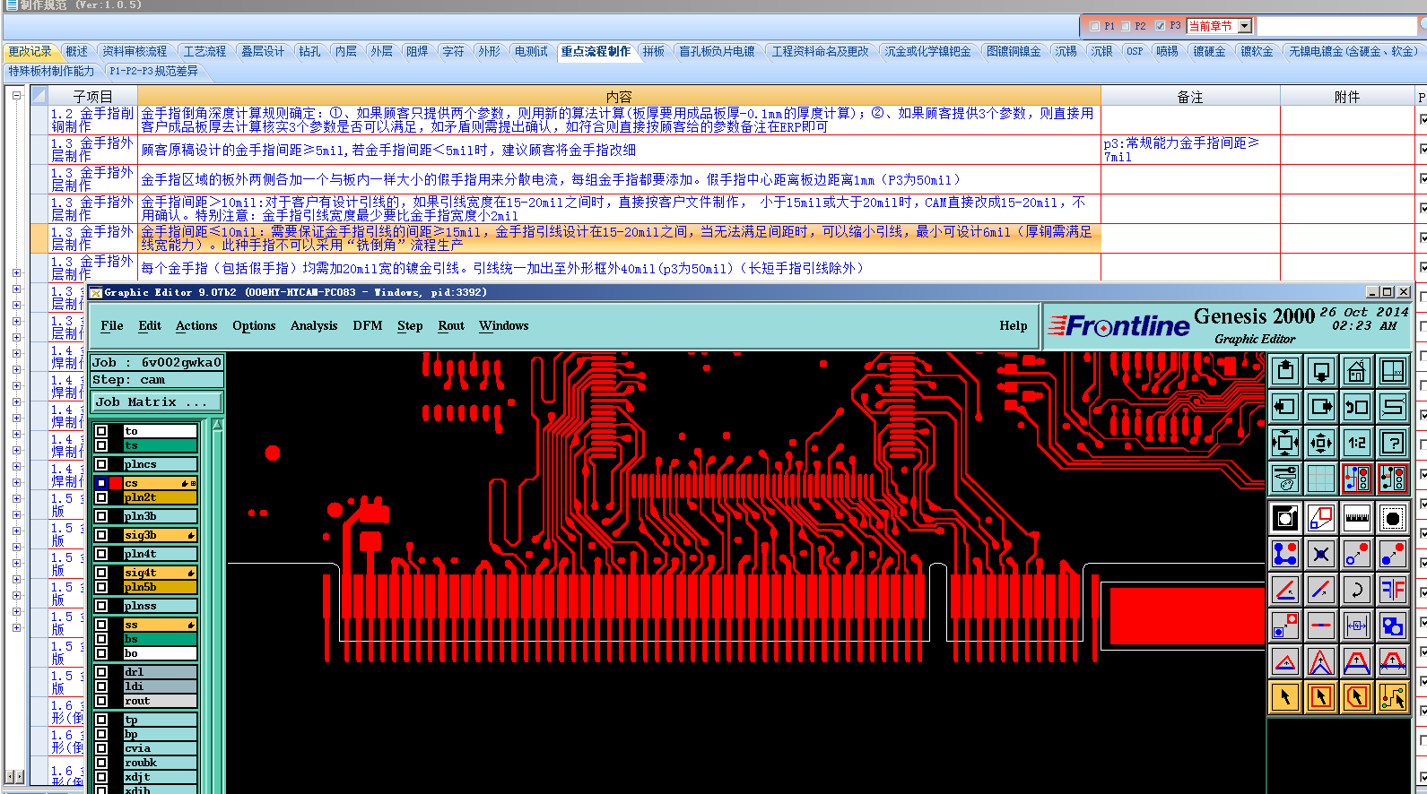Open the P1-P2-P3规范差异 tab
The height and width of the screenshot is (794, 1427).
pos(153,71)
